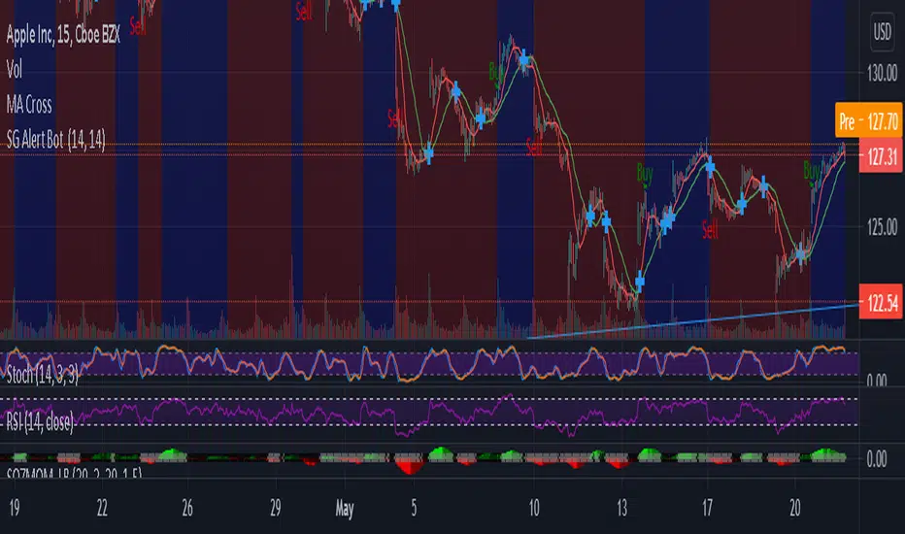905x534 pixels.
Task: Click date 22 on the time axis
Action: point(102,508)
